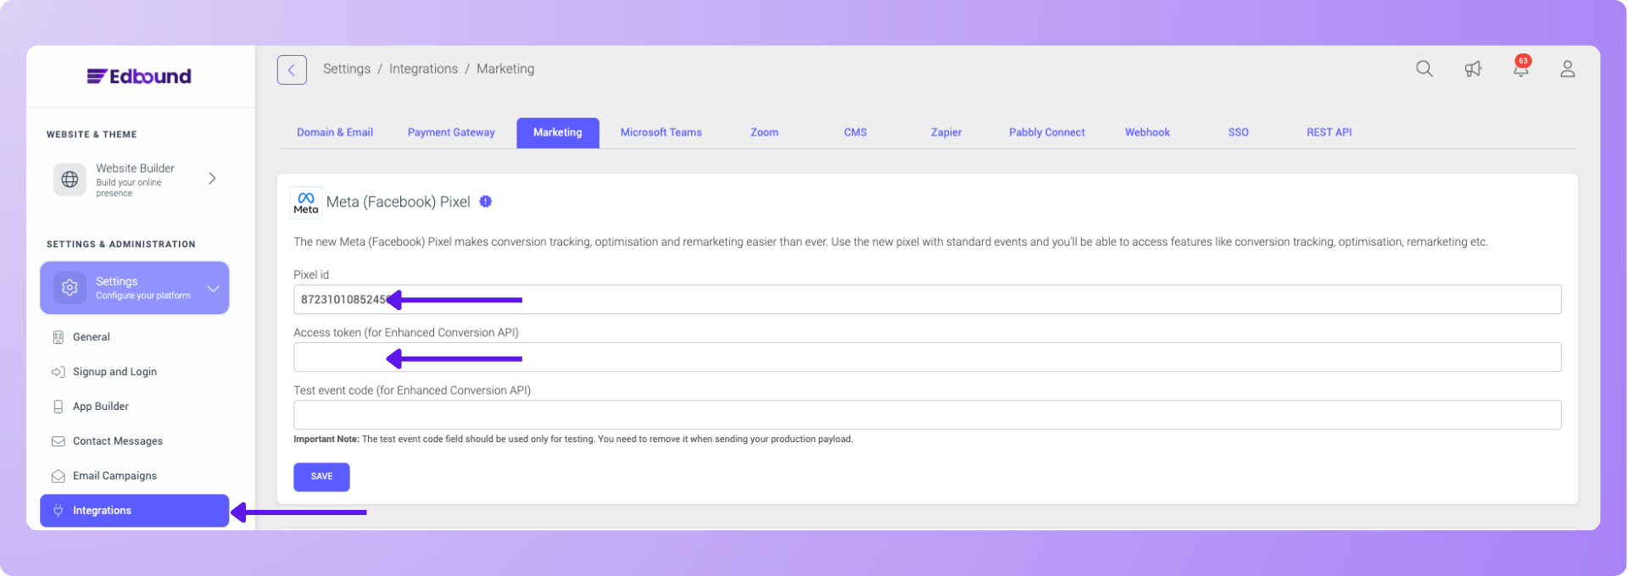
Task: Open the user profile icon
Action: tap(1567, 69)
